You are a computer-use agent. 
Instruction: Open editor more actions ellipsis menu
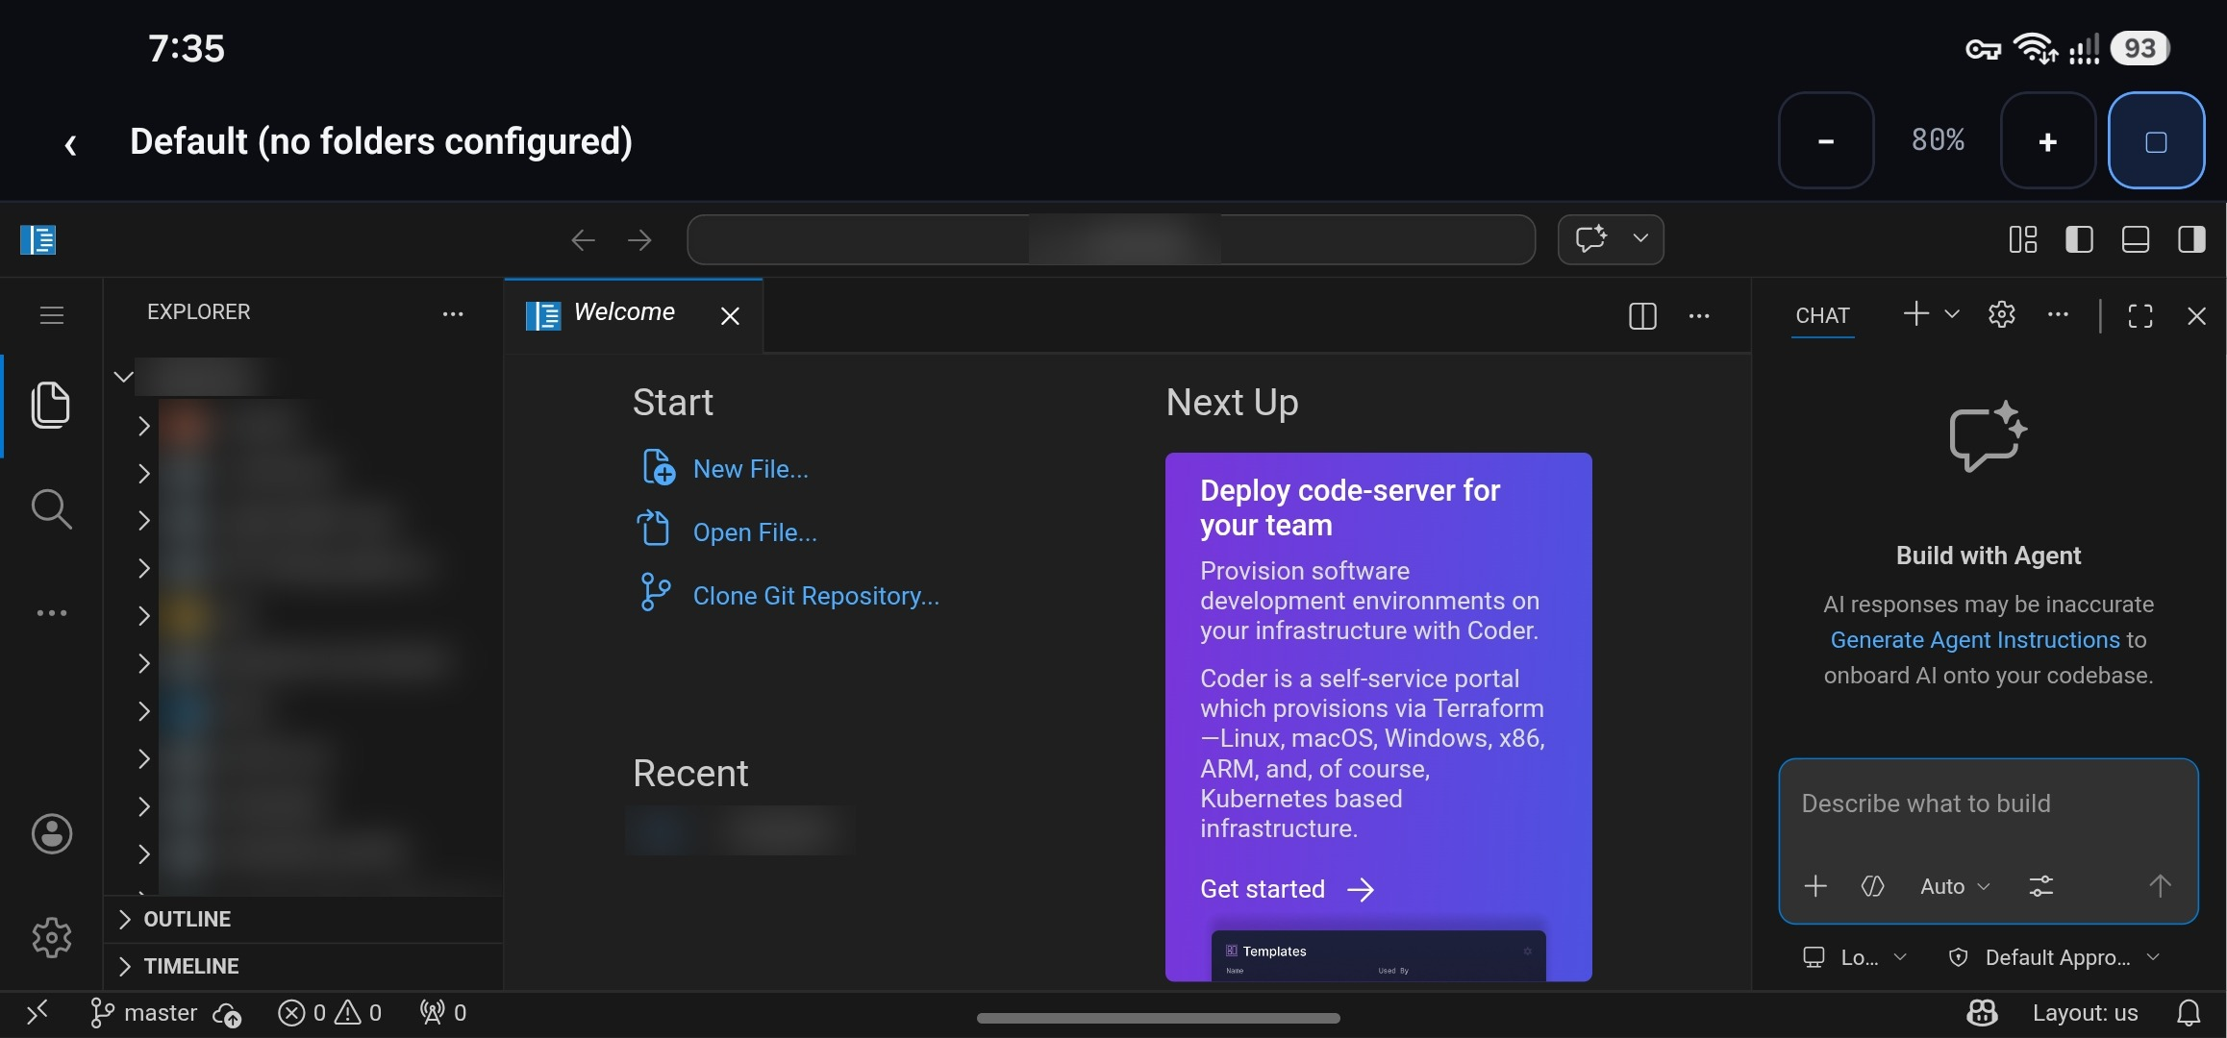1699,315
